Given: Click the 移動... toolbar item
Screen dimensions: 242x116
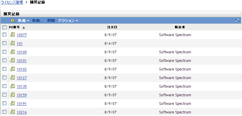Looking at the screenshot, I should [38, 21].
